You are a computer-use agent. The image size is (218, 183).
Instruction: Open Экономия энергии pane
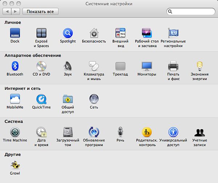[x=199, y=66]
